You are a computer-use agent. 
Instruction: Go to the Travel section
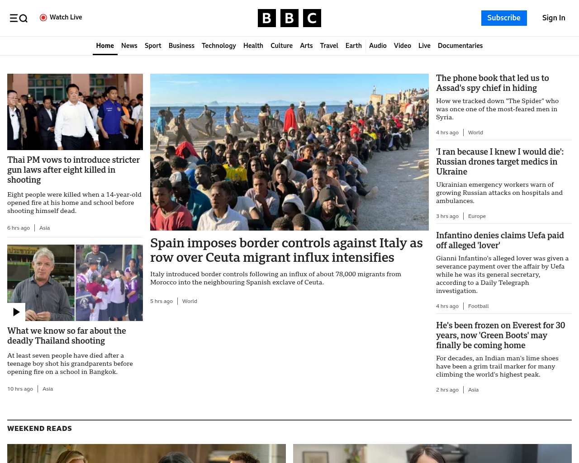click(x=329, y=46)
